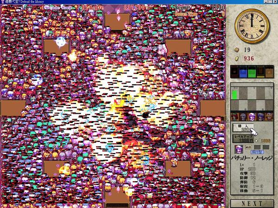
Task: Pick the dark red spell book card
Action: (235, 72)
